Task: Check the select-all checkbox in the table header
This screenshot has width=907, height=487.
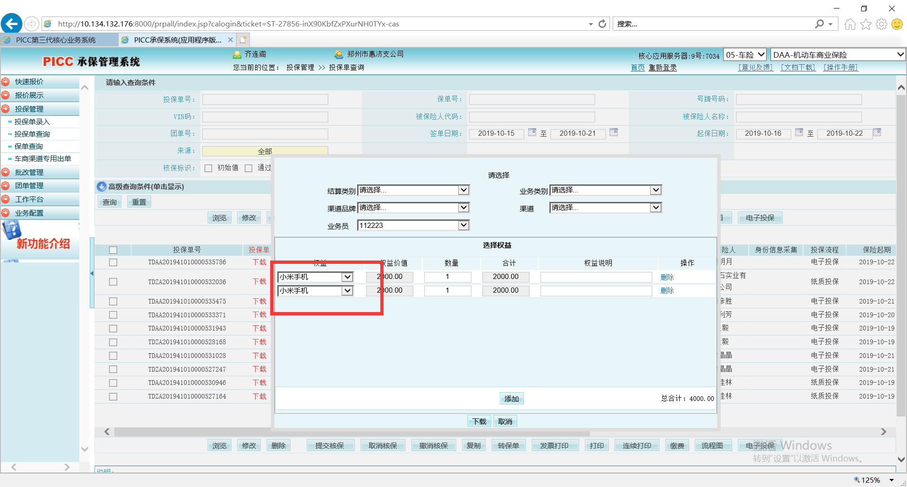Action: [113, 250]
